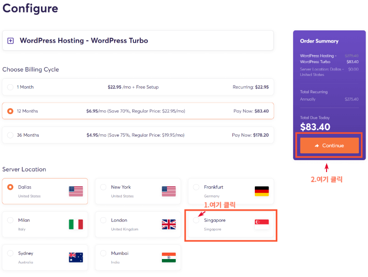The image size is (368, 277).
Task: Click the Continue button in Order Summary
Action: pos(329,145)
